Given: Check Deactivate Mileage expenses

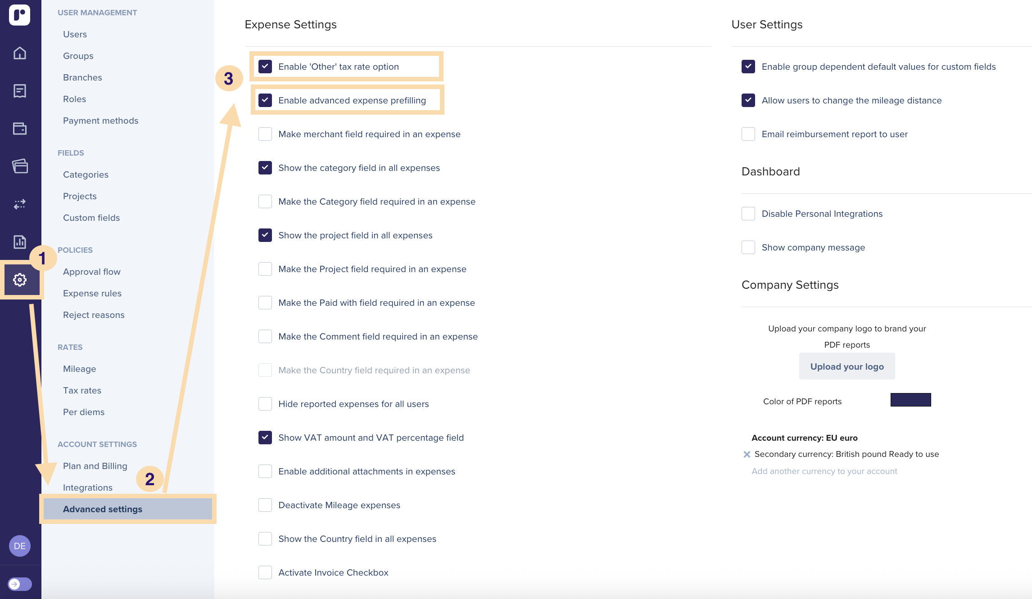Looking at the screenshot, I should [x=265, y=505].
